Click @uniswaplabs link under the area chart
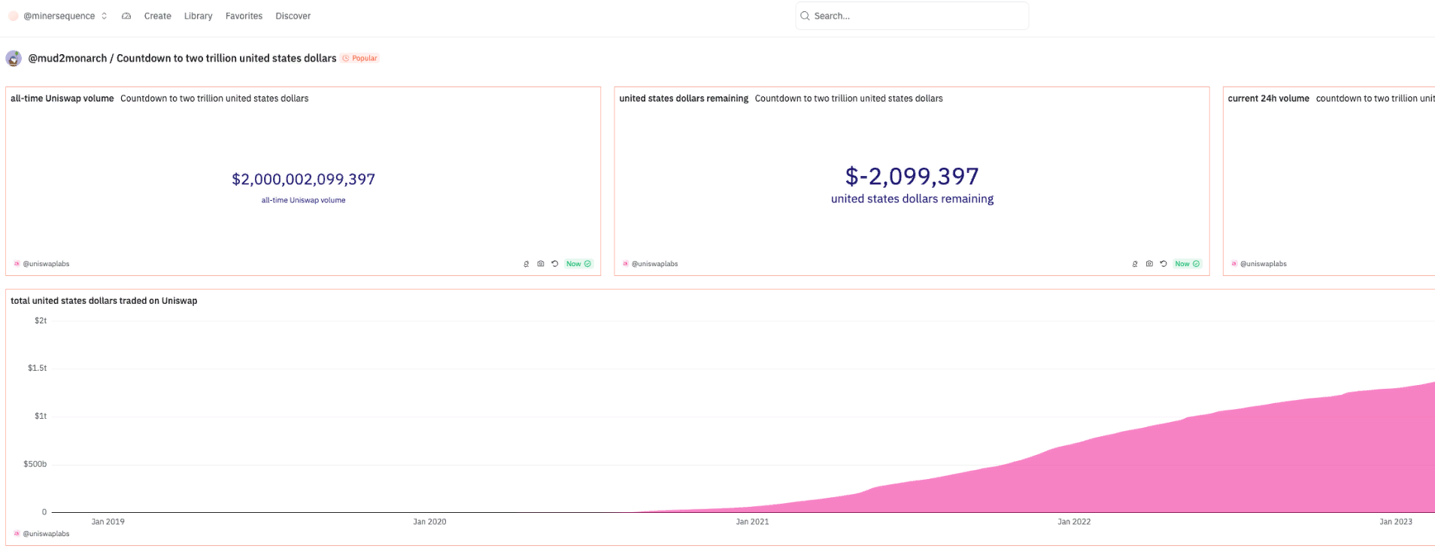Screen dimensions: 1435x558 tap(46, 534)
